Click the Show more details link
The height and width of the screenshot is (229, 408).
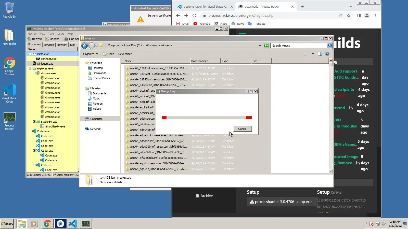coord(112,182)
